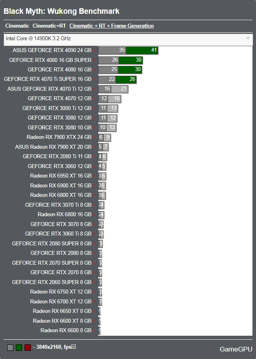Click the GEFORCE RTX 3080 Ti 12 GB label
The width and height of the screenshot is (256, 359).
click(57, 108)
